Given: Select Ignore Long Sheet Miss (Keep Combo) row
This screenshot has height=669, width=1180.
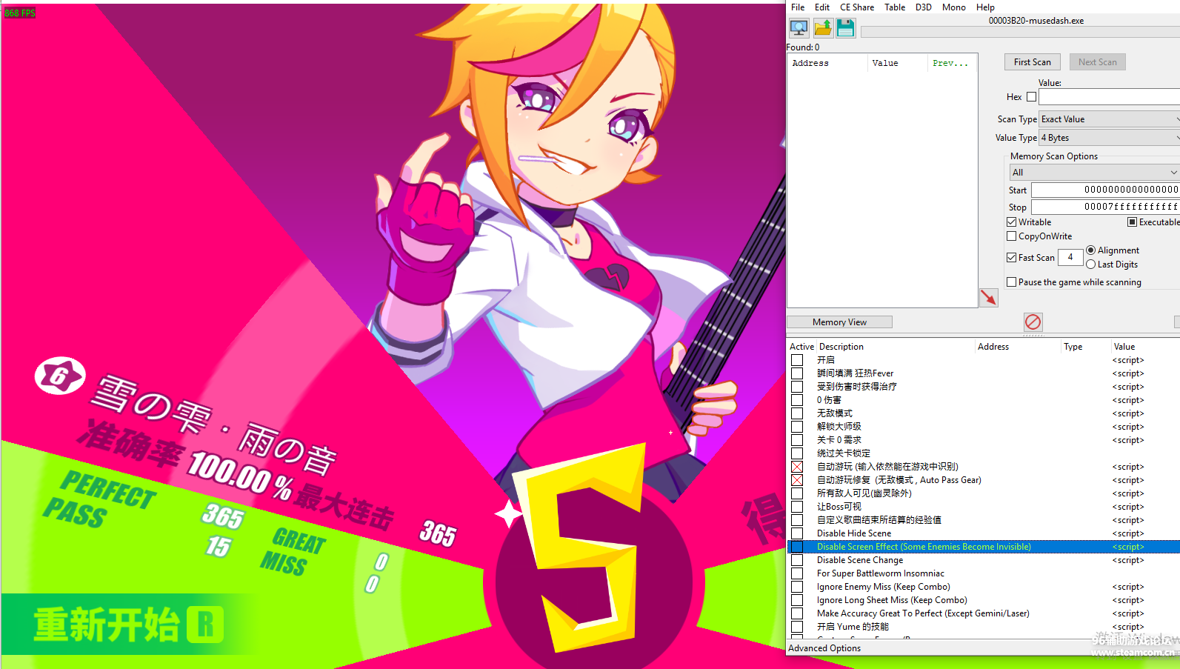Looking at the screenshot, I should pyautogui.click(x=983, y=600).
